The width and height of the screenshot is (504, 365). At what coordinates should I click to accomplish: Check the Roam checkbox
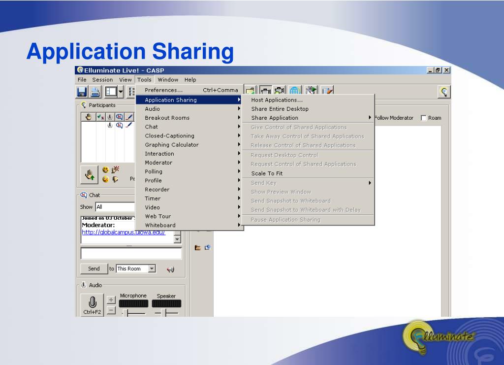pos(424,118)
